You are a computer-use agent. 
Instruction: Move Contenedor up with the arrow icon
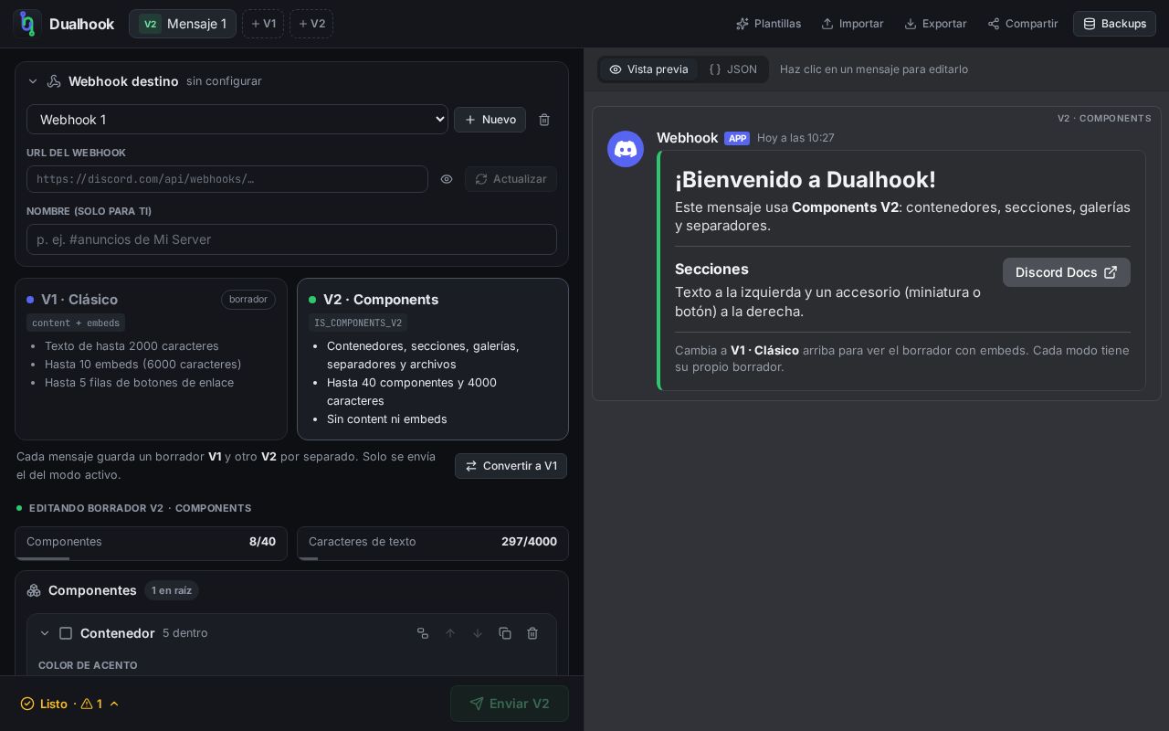[450, 633]
